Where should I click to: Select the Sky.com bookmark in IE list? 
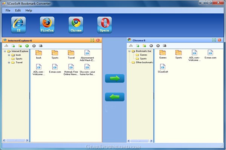click(x=87, y=70)
